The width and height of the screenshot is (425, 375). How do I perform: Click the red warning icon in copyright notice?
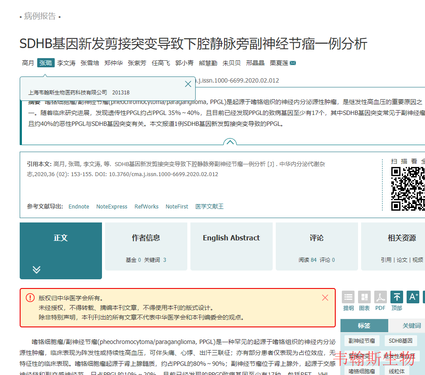[x=30, y=298]
